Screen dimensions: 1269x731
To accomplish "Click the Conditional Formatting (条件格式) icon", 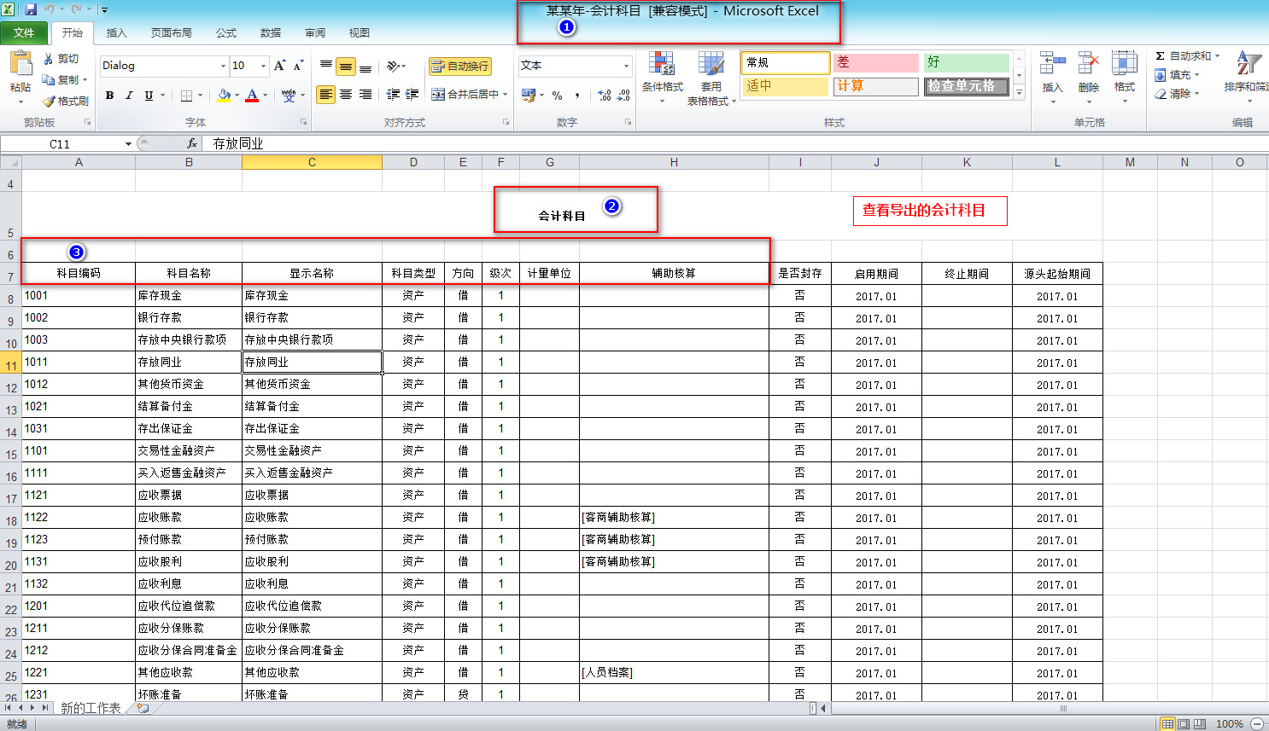I will (x=662, y=65).
